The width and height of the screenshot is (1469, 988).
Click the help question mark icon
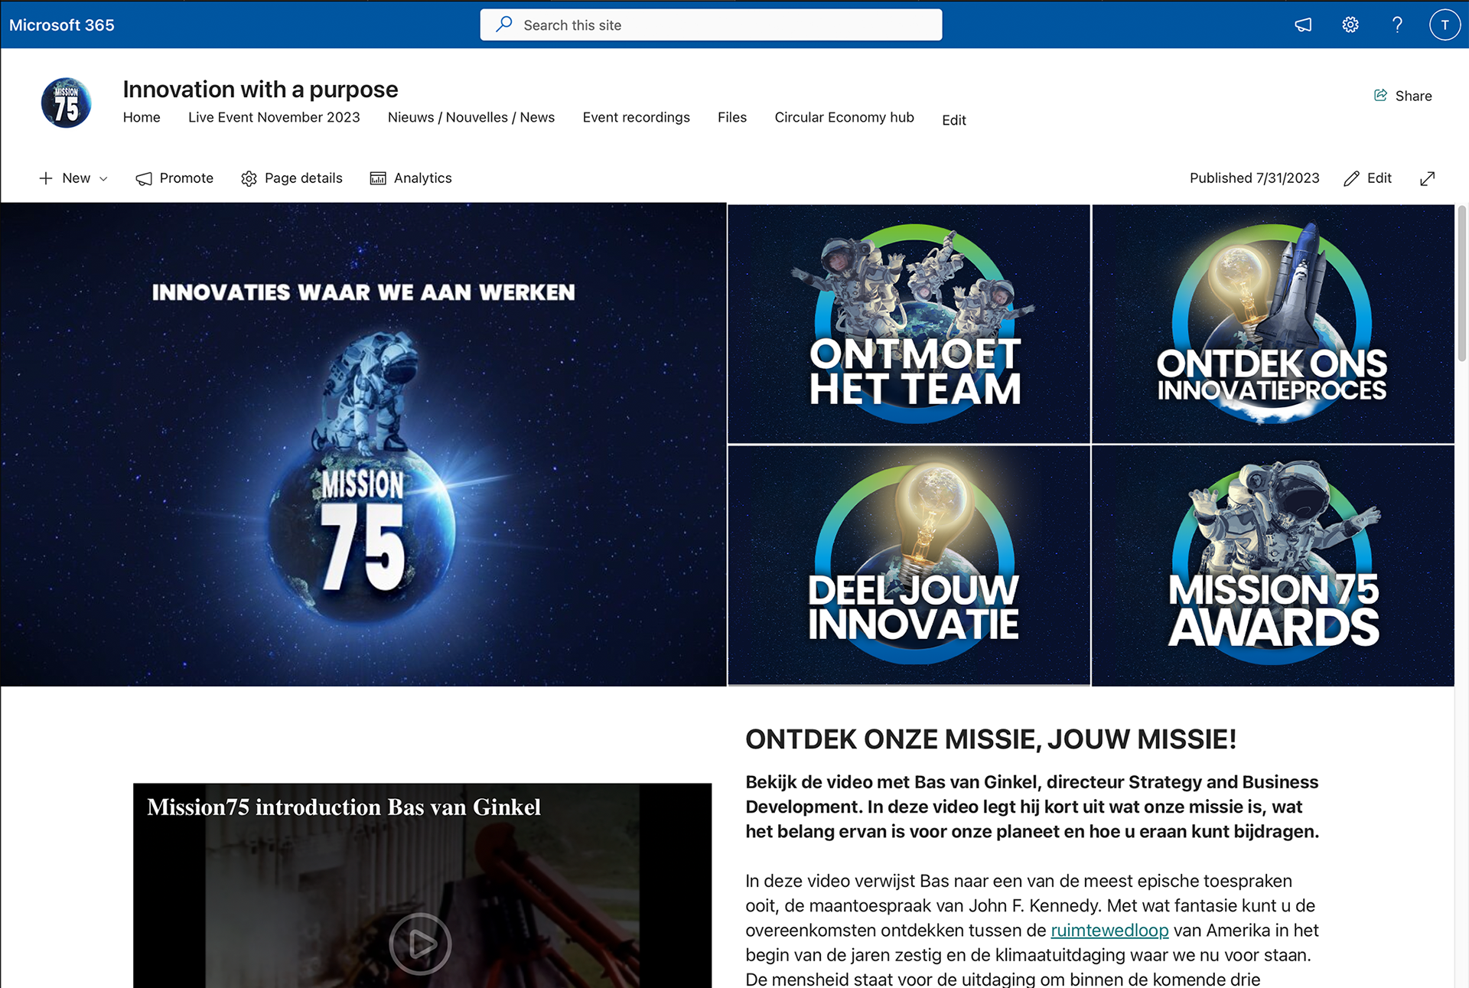1397,25
